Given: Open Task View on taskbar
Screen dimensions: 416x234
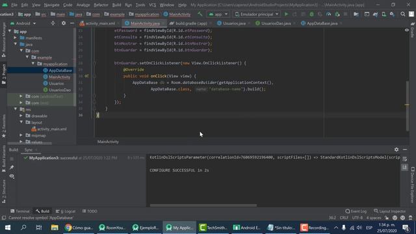Looking at the screenshot, I should pyautogui.click(x=39, y=227).
